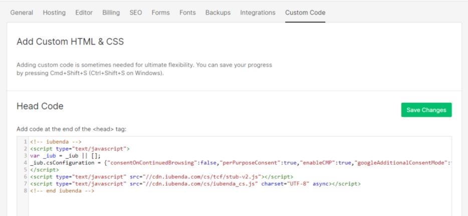The width and height of the screenshot is (468, 216).
Task: Open the Forms tab
Action: [160, 13]
